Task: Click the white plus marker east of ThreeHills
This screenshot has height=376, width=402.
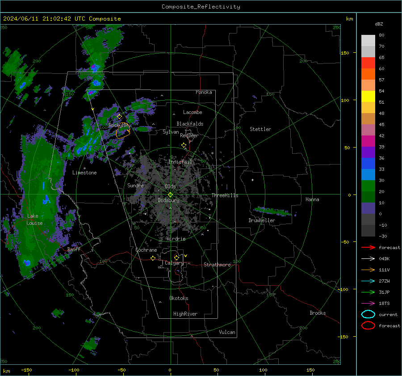Action: (252, 180)
